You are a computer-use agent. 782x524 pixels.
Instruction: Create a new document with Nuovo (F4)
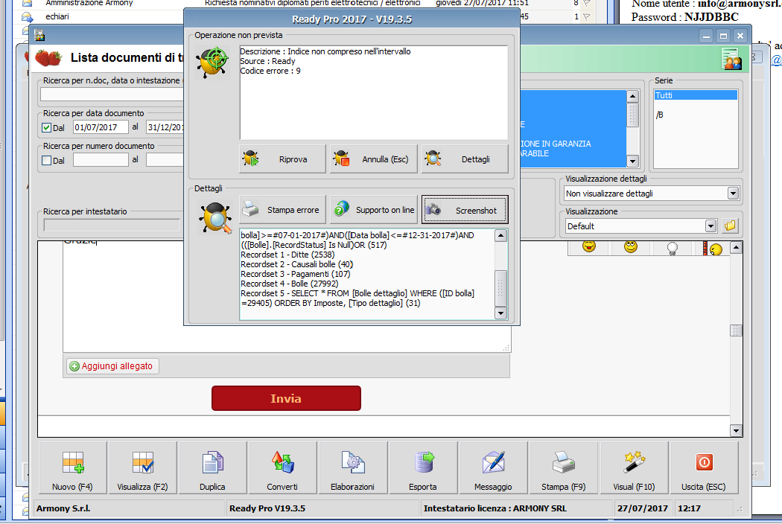tap(72, 468)
